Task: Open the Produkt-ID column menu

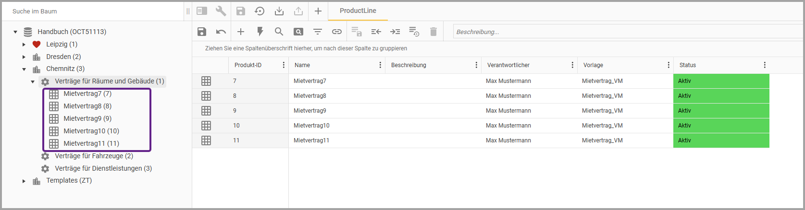Action: (x=284, y=65)
